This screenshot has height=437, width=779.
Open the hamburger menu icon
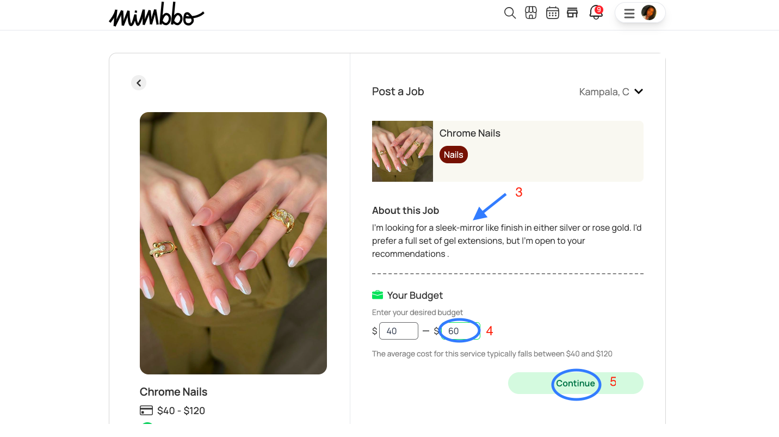coord(629,14)
